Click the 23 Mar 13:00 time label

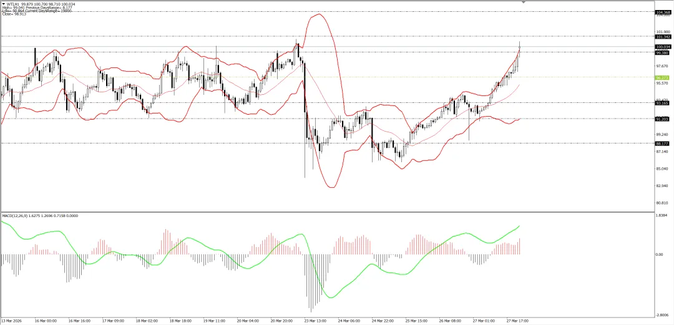316,321
